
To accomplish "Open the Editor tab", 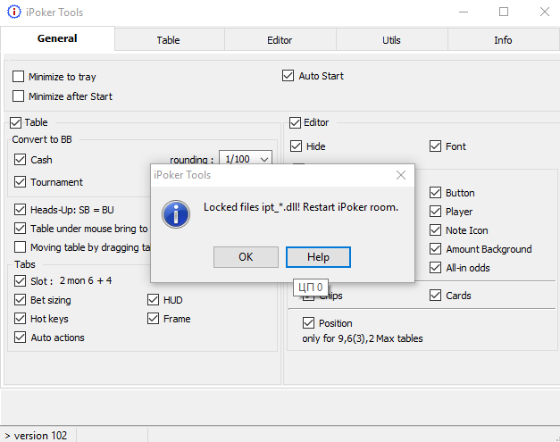I will tap(280, 40).
